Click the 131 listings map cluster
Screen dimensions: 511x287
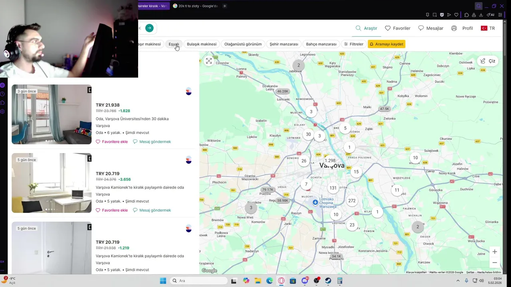[x=333, y=188]
